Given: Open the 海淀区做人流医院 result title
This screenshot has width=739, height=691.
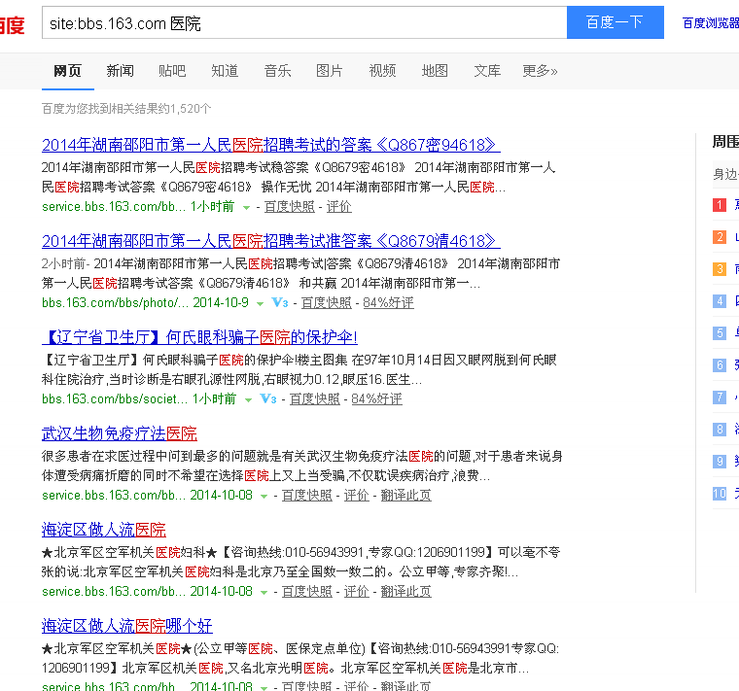Looking at the screenshot, I should [104, 530].
